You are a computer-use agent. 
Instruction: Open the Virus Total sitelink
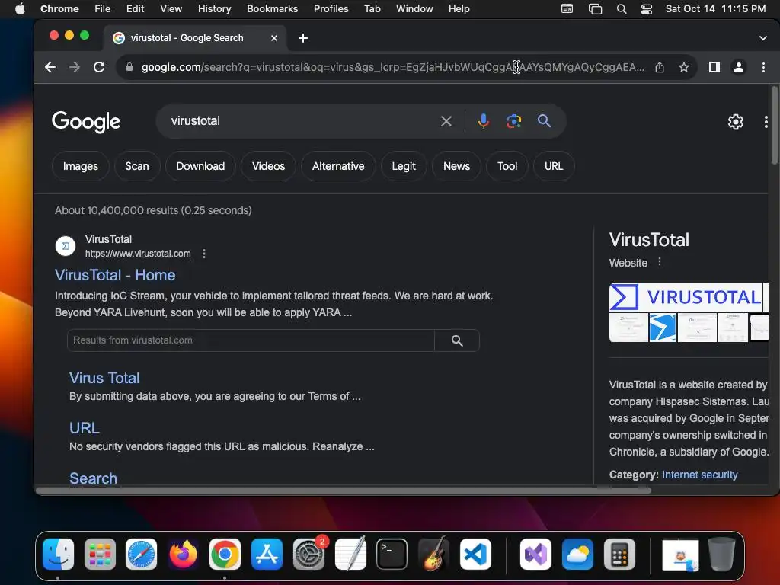104,378
